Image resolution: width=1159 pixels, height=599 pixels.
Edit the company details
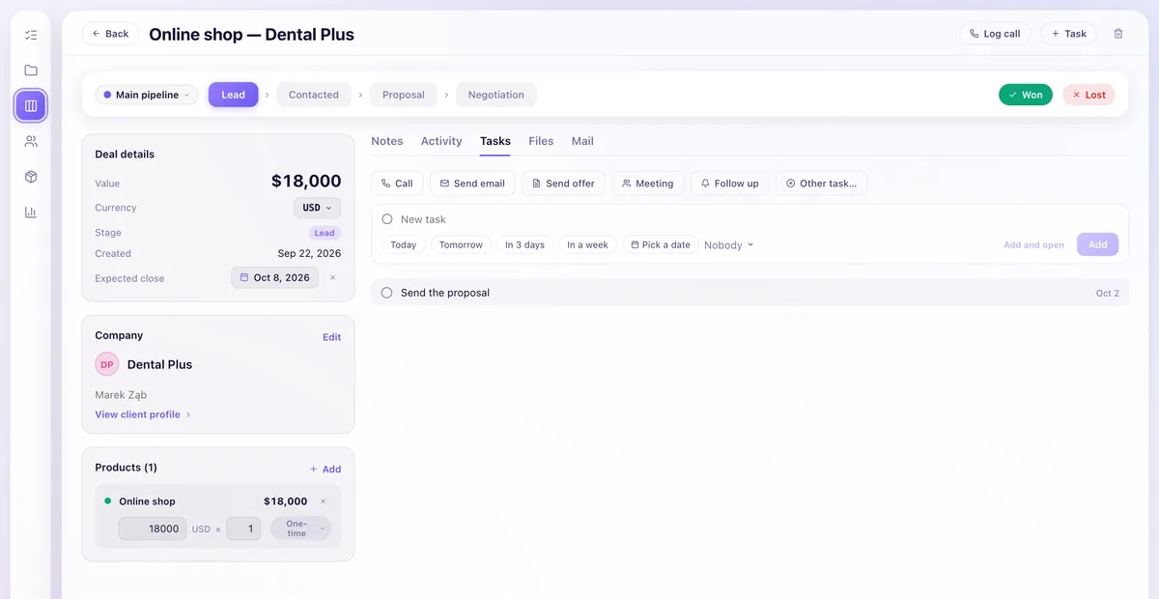pos(331,337)
